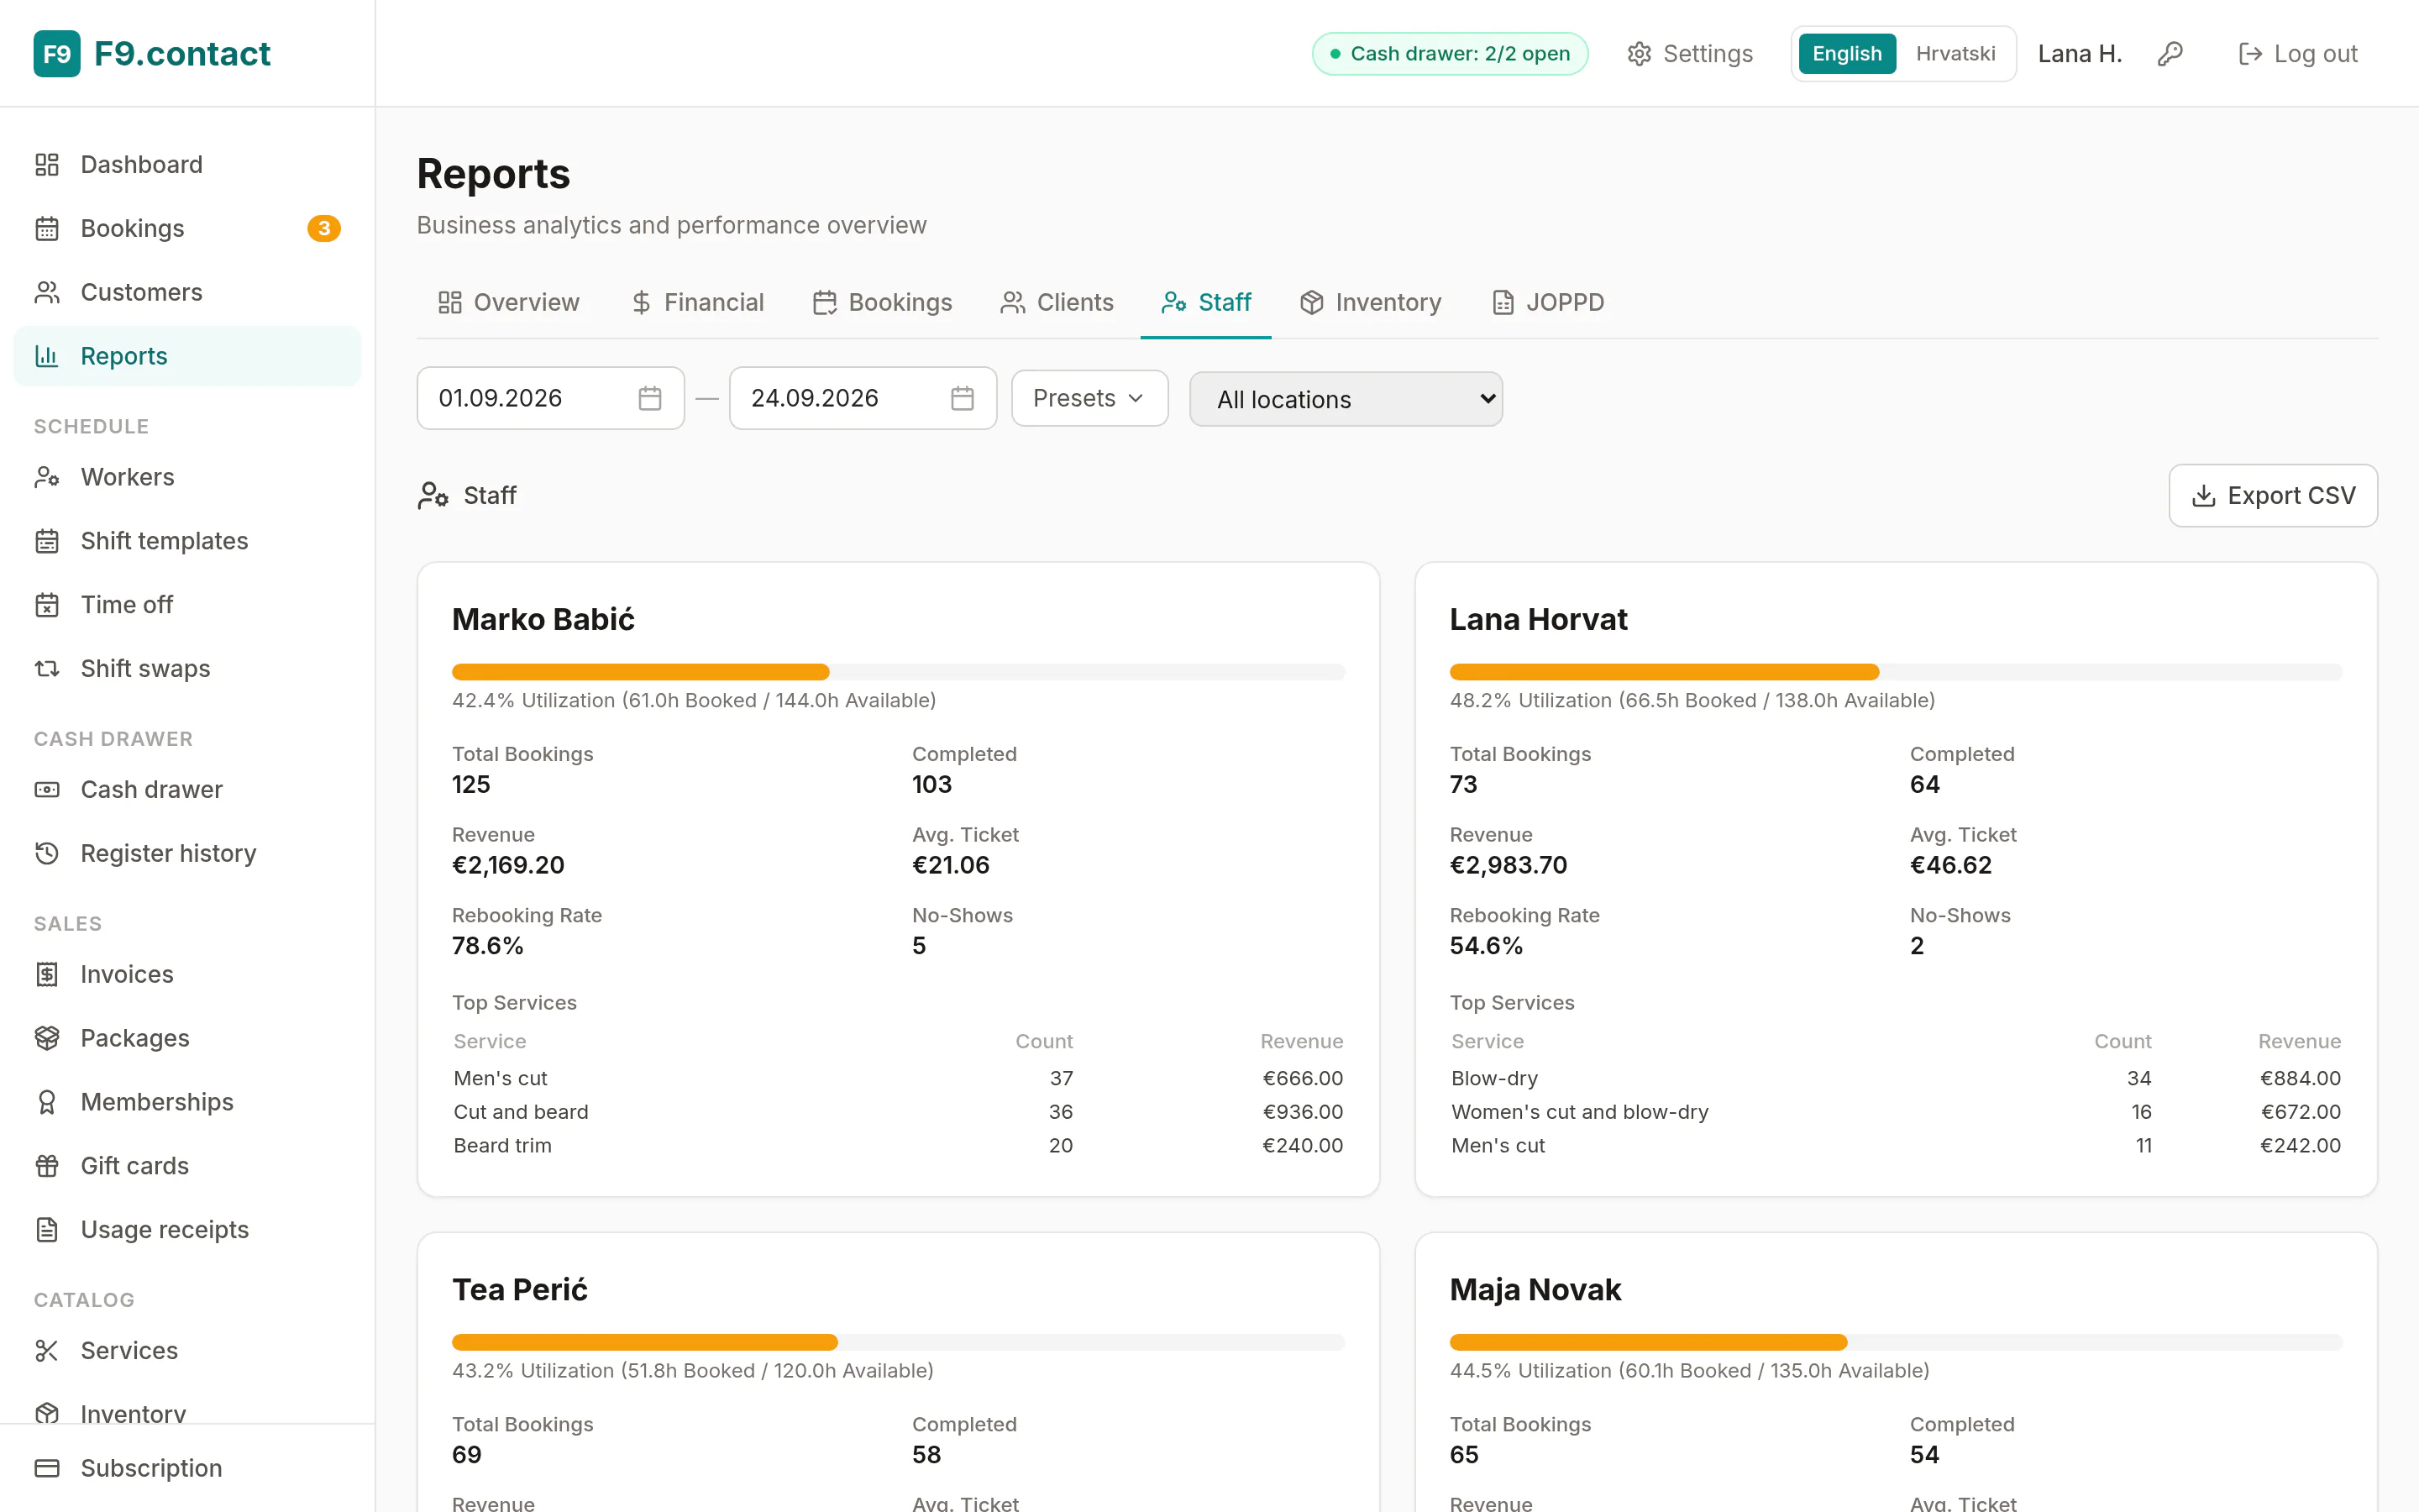Click calendar icon in end date field
The height and width of the screenshot is (1512, 2419).
pyautogui.click(x=963, y=398)
